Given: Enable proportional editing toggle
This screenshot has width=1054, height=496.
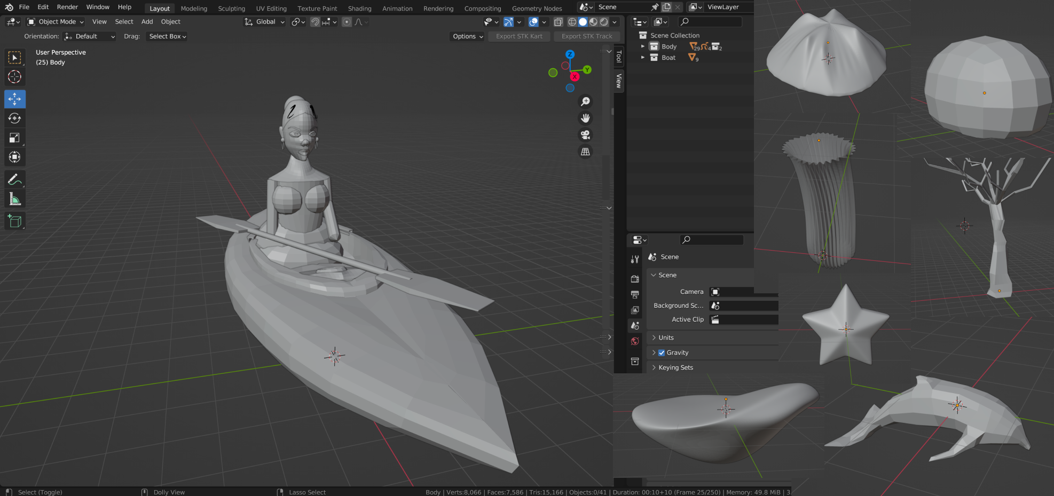Looking at the screenshot, I should point(347,22).
